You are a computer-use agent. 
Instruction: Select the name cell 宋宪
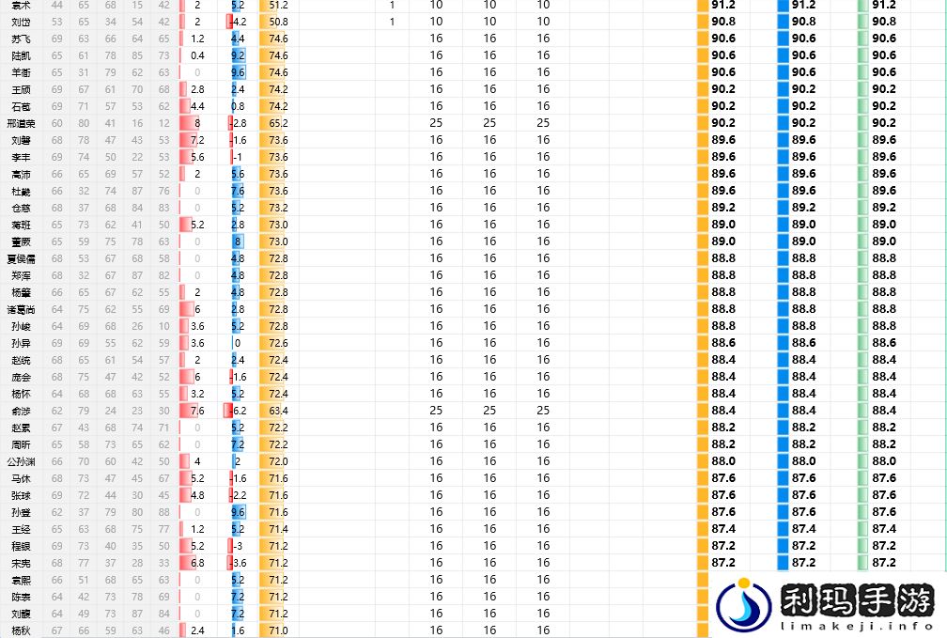21,563
